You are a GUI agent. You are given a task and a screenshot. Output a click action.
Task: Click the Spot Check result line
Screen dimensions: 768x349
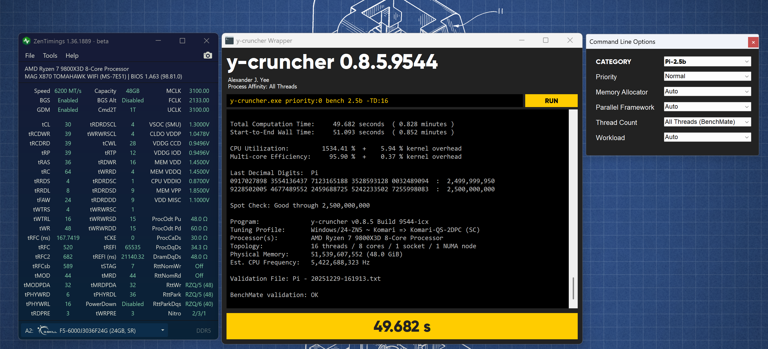click(300, 205)
